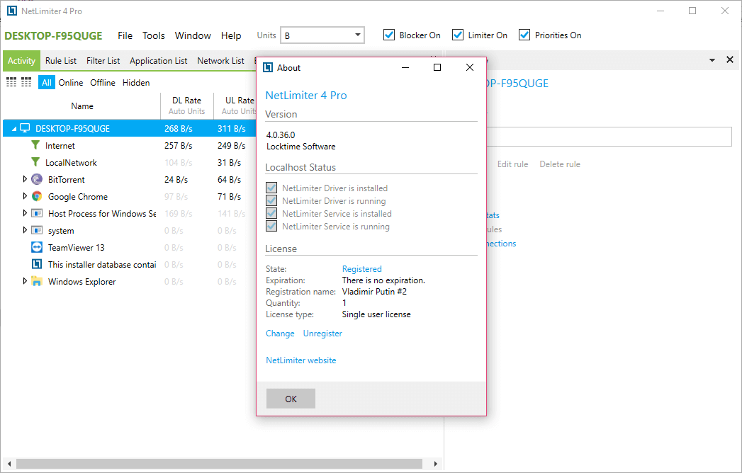742x473 pixels.
Task: Select the LocalNetwork filter row name
Action: click(x=71, y=163)
